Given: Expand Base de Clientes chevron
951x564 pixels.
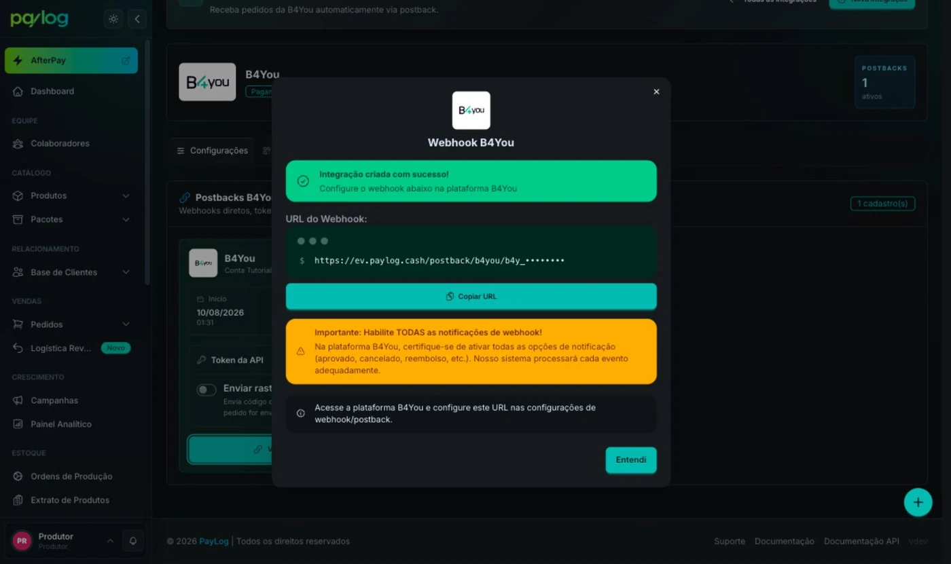Looking at the screenshot, I should click(x=126, y=273).
